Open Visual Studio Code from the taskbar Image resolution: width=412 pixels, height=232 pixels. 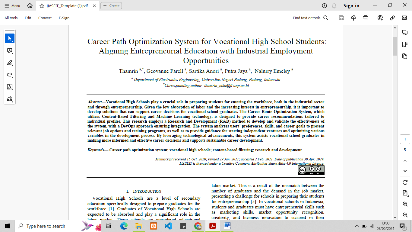168,226
